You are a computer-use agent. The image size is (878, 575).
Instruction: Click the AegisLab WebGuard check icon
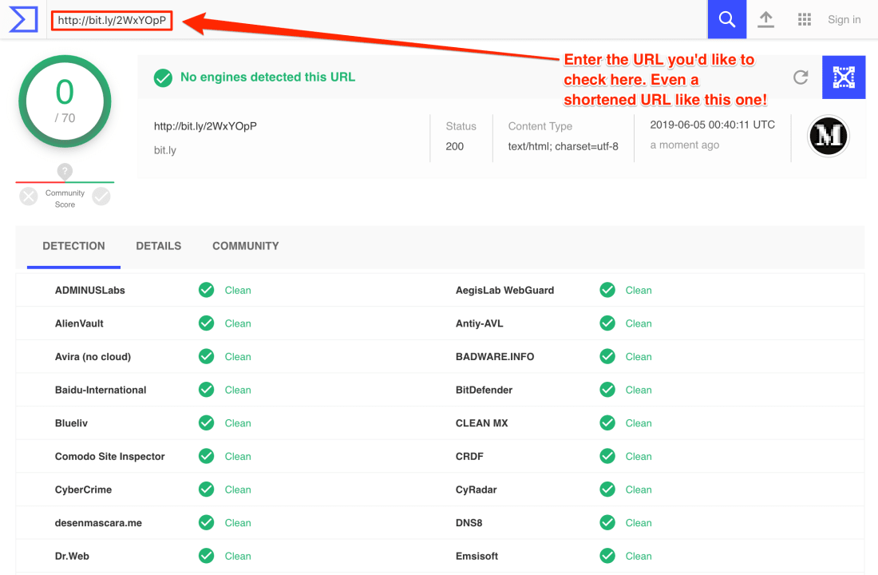click(x=607, y=290)
